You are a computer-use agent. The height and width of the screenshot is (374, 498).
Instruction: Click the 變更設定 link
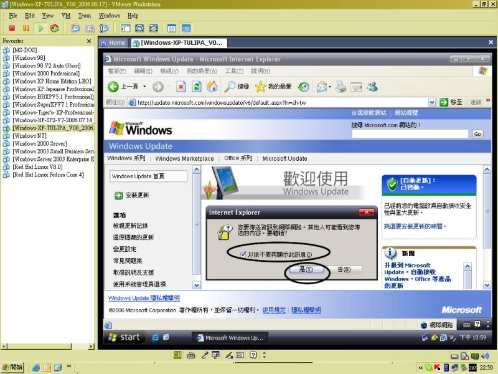125,249
